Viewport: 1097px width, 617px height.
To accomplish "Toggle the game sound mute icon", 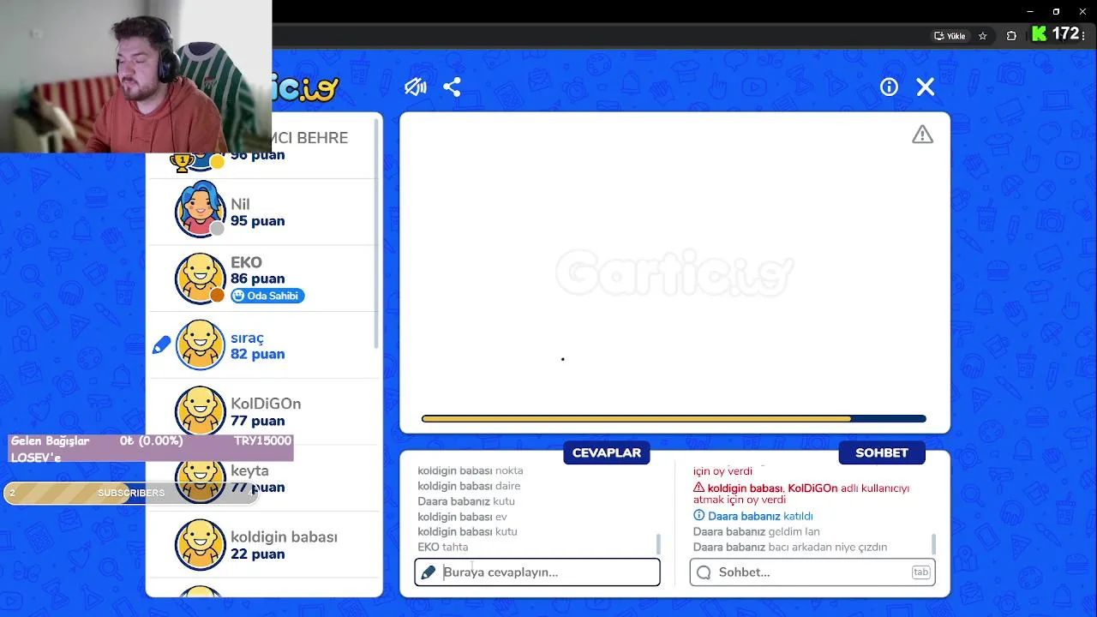I will pos(416,87).
